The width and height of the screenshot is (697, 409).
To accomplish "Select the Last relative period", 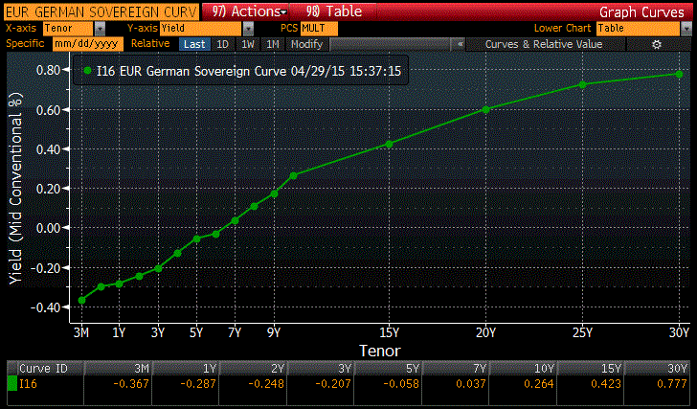I will 194,44.
